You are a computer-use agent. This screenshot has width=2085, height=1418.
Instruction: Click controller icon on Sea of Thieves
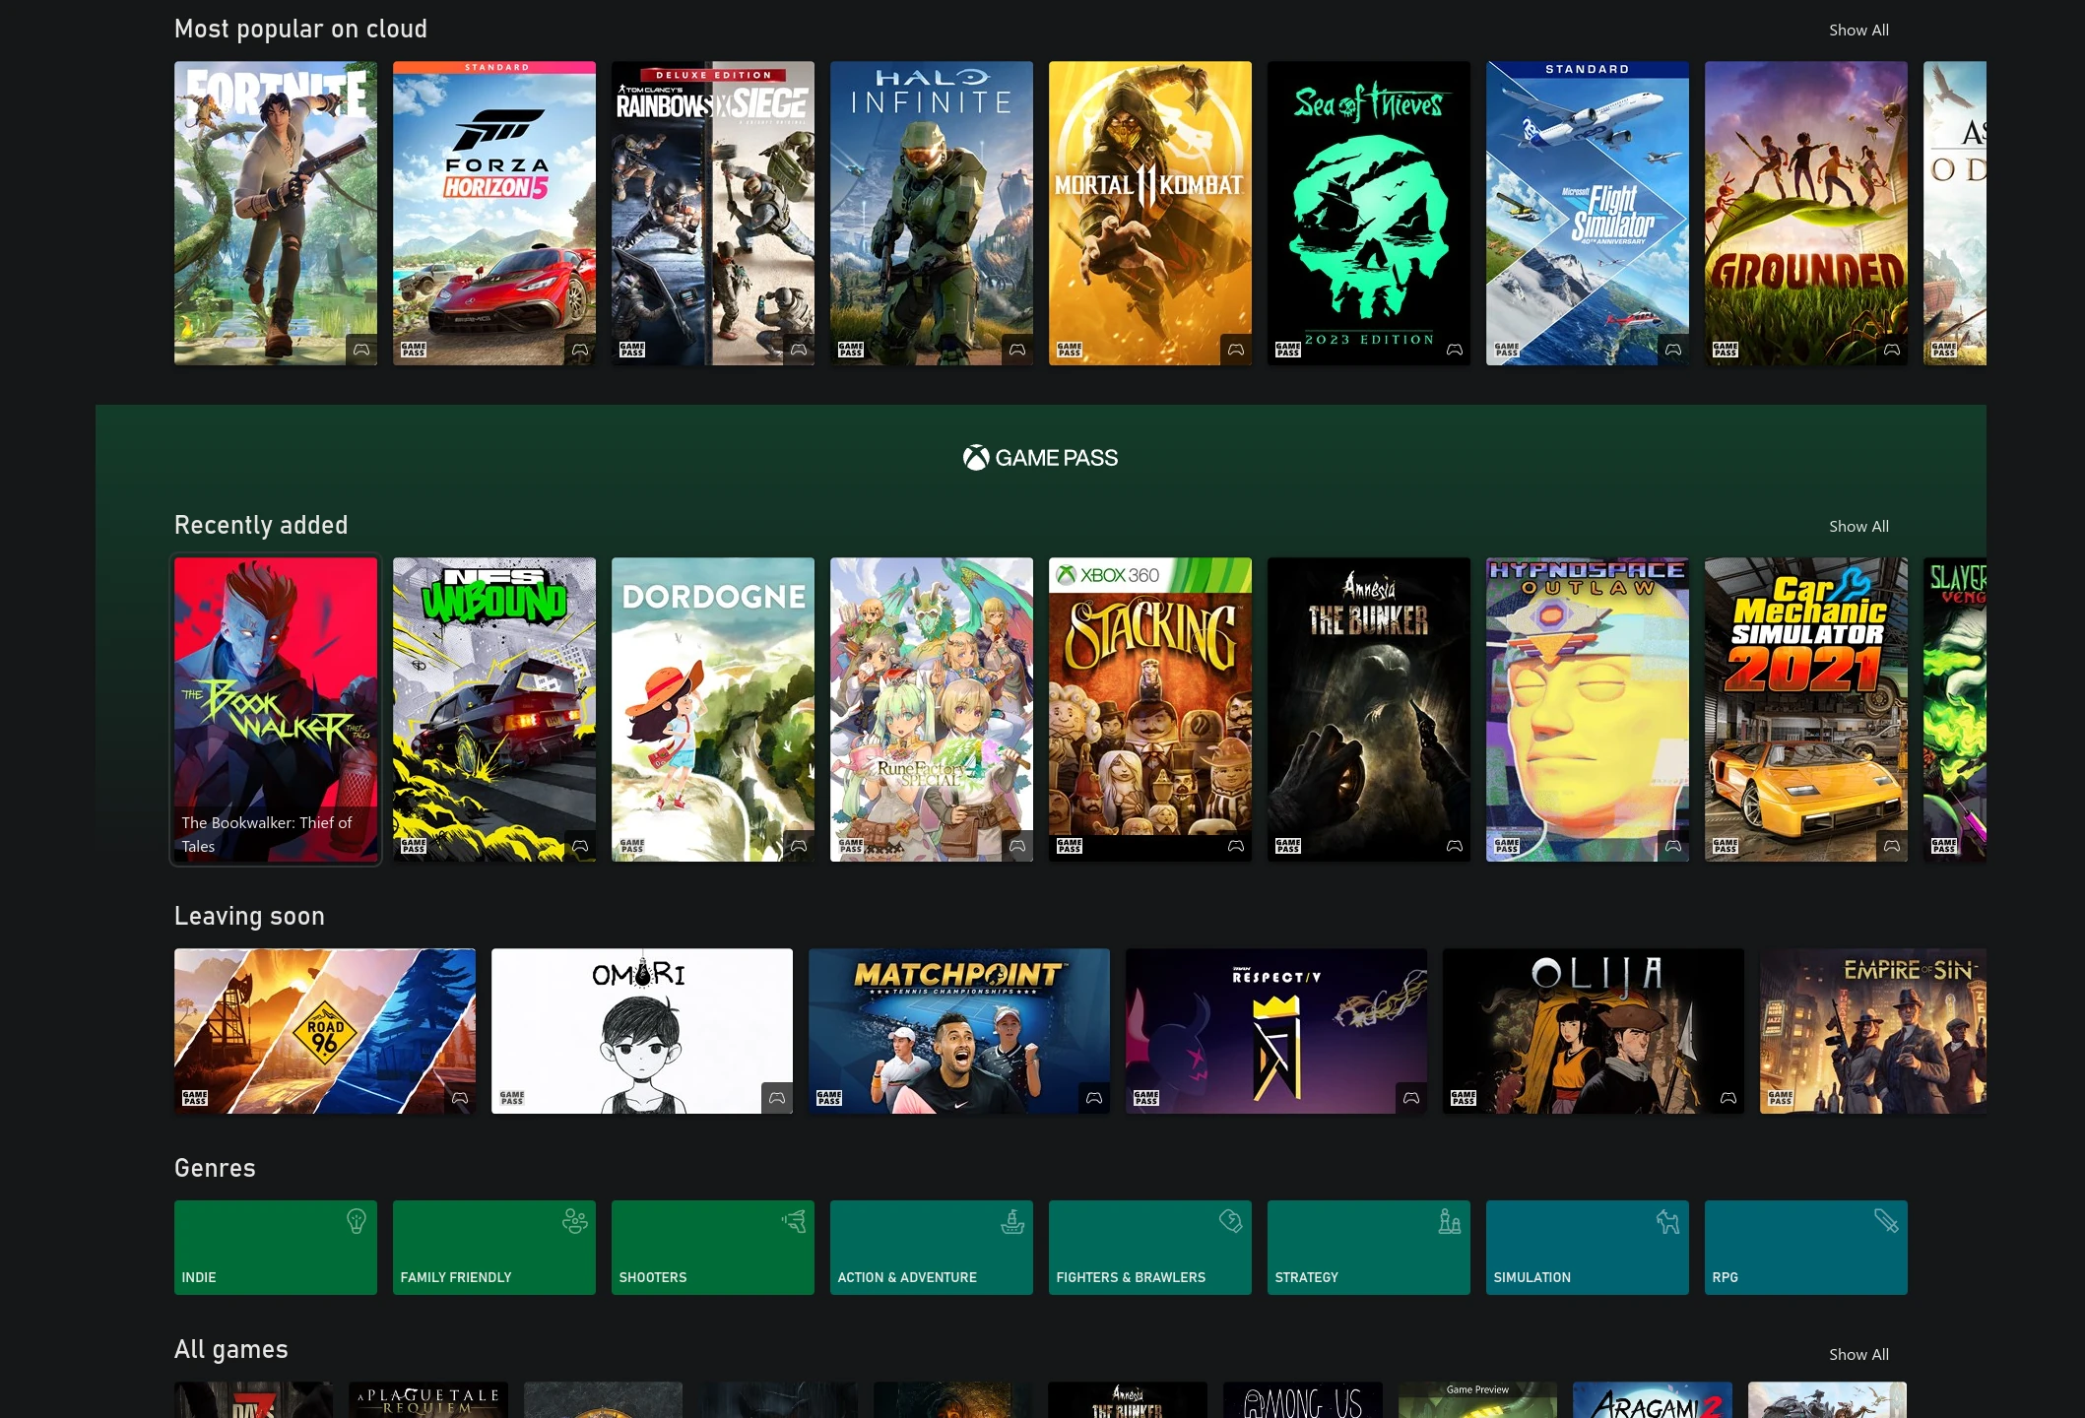1455,350
